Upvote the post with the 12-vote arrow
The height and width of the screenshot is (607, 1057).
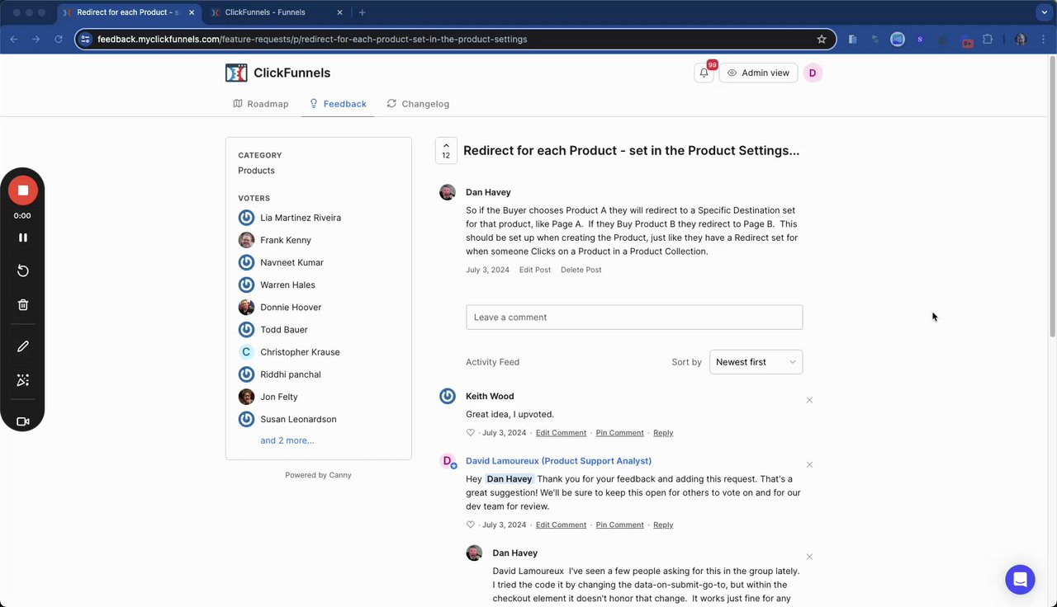[x=446, y=150]
